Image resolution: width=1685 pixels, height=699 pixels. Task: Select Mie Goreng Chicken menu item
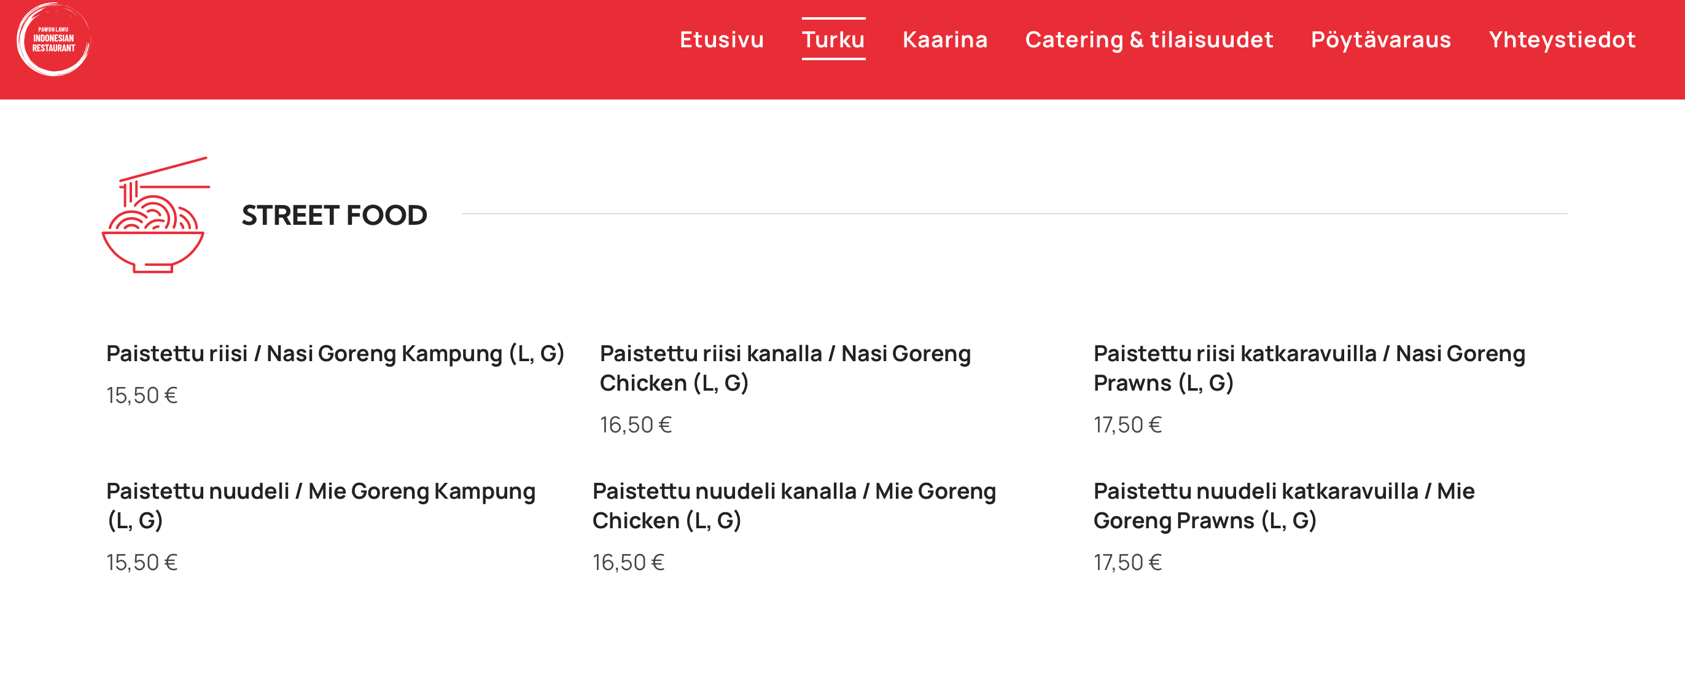point(793,506)
